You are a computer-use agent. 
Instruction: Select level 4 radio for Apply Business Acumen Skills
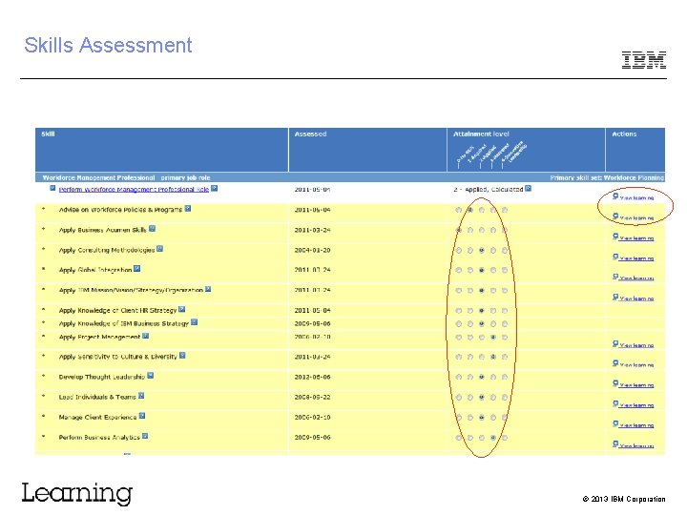pos(505,230)
